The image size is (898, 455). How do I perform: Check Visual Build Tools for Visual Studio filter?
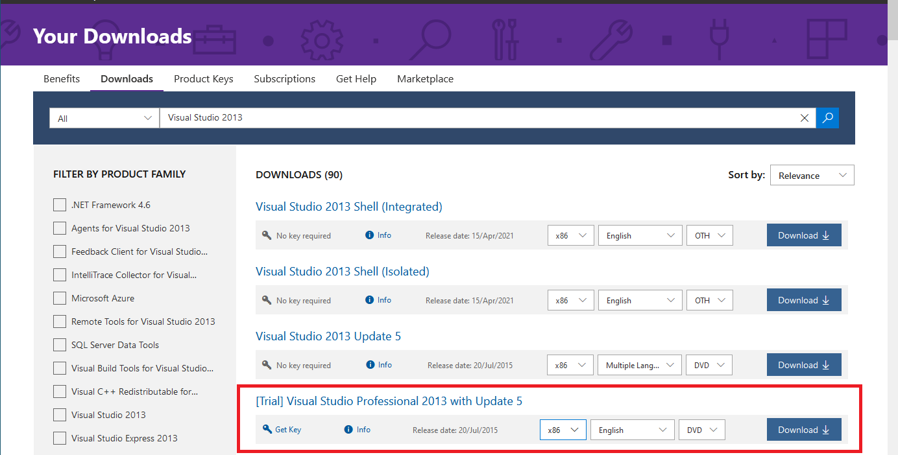tap(60, 368)
